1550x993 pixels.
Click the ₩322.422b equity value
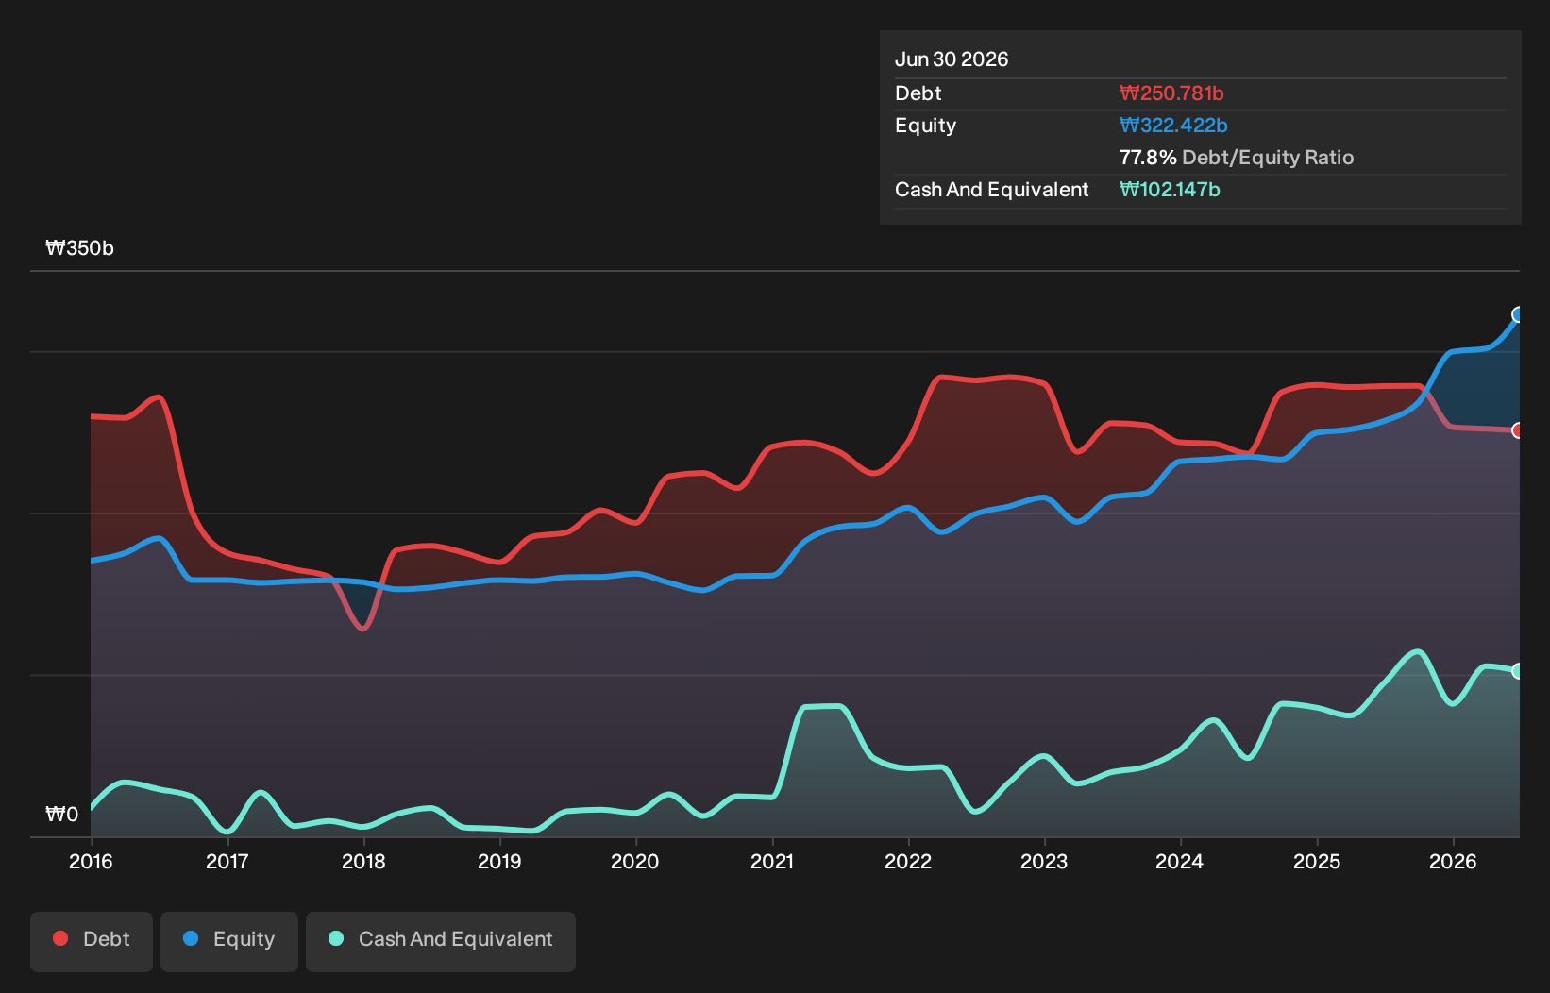(x=1173, y=126)
